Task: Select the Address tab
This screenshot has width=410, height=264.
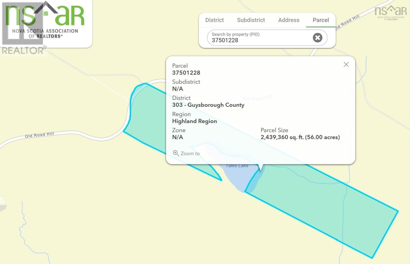Action: point(289,20)
